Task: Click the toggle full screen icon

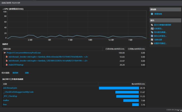Action: coord(152,40)
